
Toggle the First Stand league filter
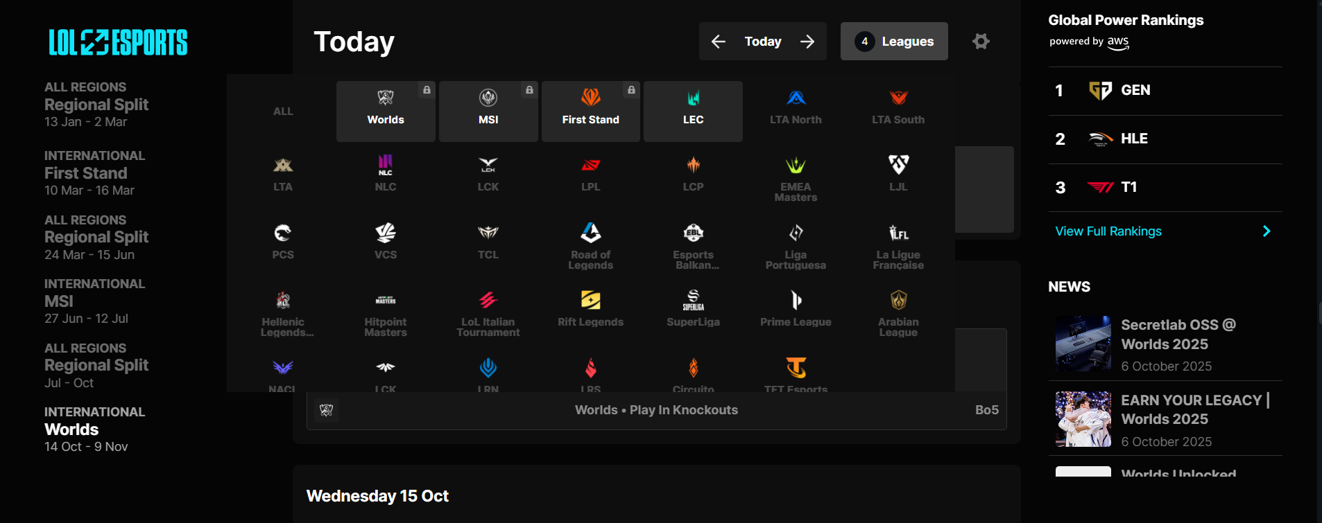tap(591, 112)
